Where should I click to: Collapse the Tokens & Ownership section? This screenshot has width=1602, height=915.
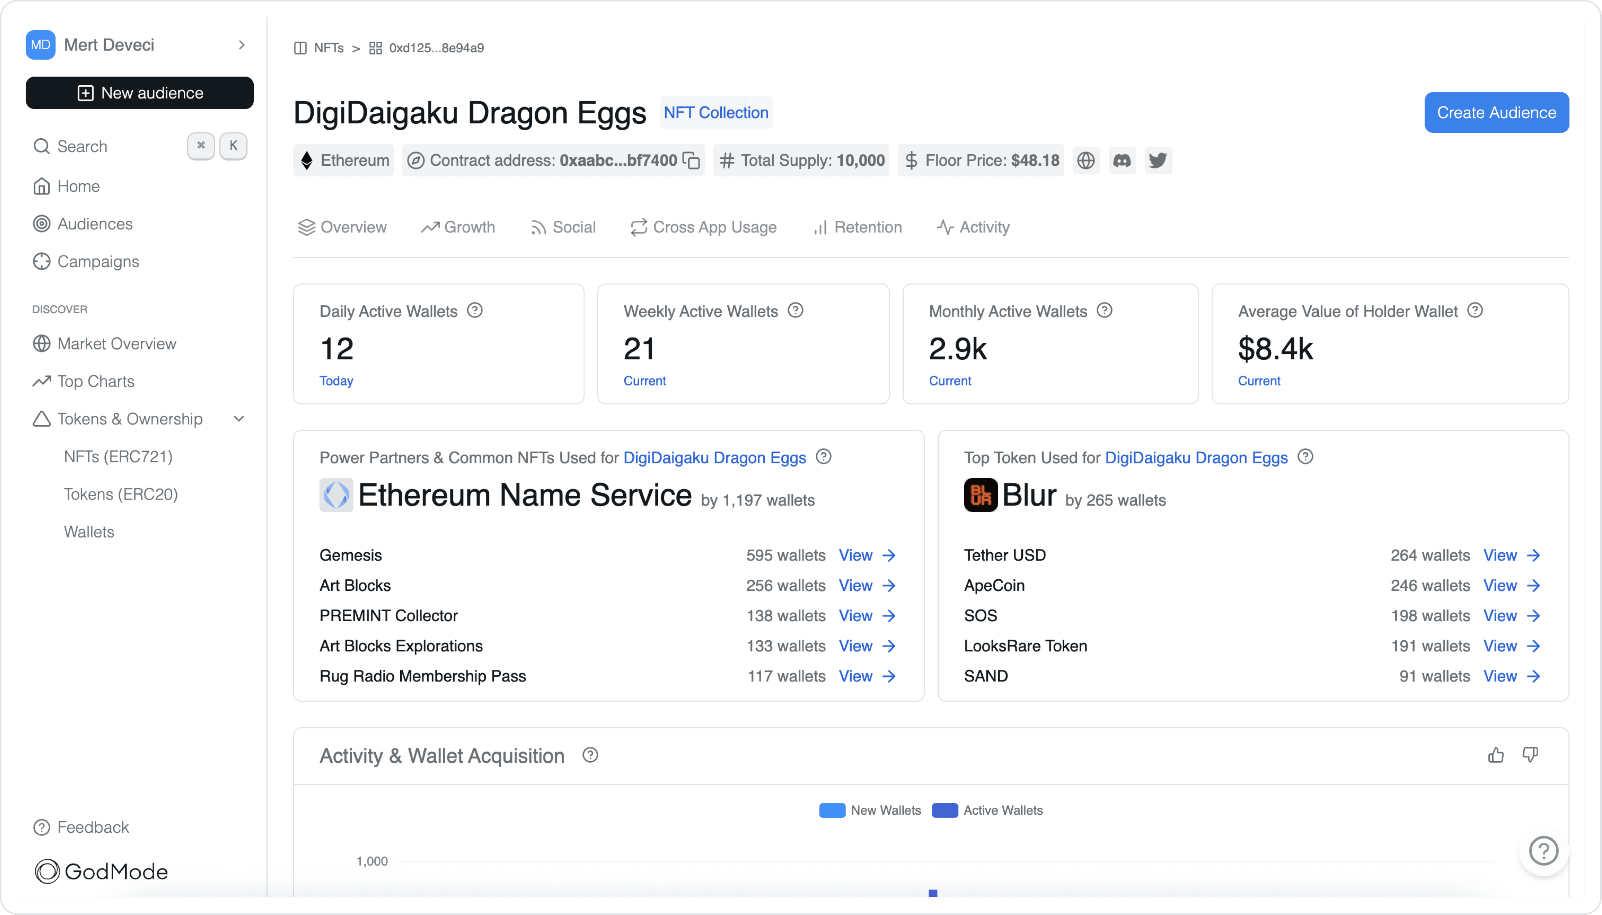tap(239, 419)
